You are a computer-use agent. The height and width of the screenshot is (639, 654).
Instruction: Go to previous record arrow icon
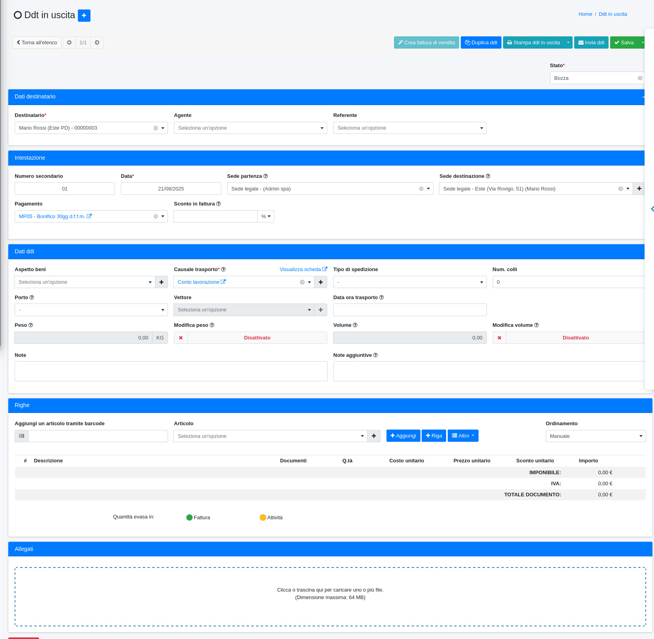click(x=69, y=43)
